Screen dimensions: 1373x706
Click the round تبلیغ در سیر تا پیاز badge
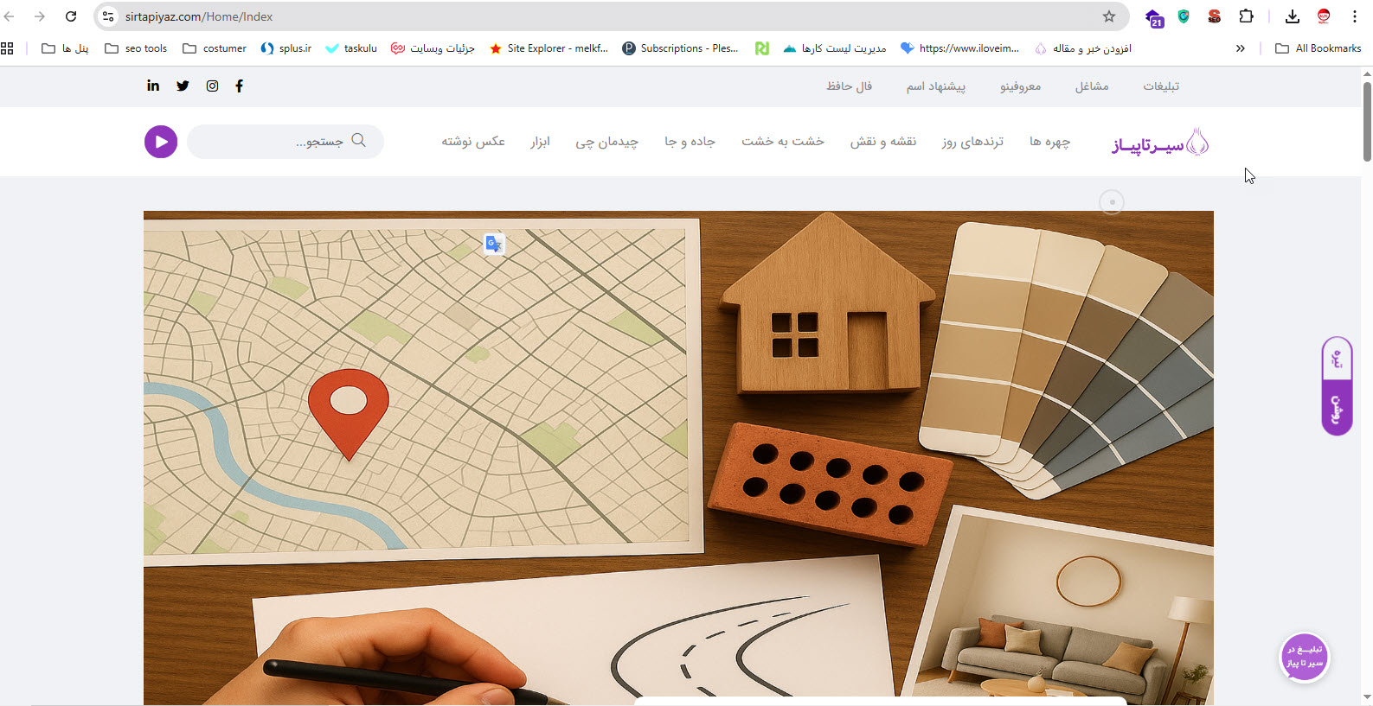click(x=1304, y=658)
